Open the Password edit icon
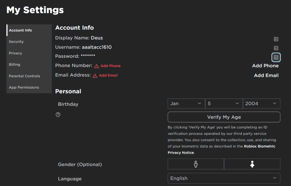 (x=276, y=57)
